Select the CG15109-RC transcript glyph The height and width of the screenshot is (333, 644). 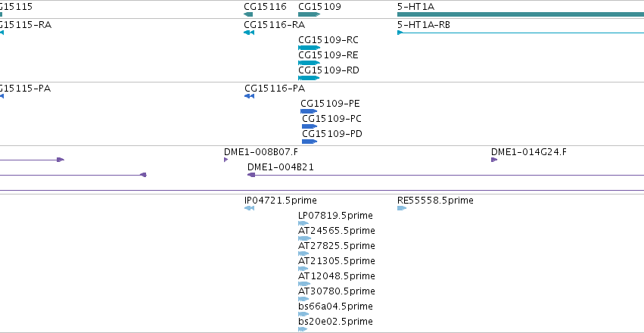pos(310,48)
